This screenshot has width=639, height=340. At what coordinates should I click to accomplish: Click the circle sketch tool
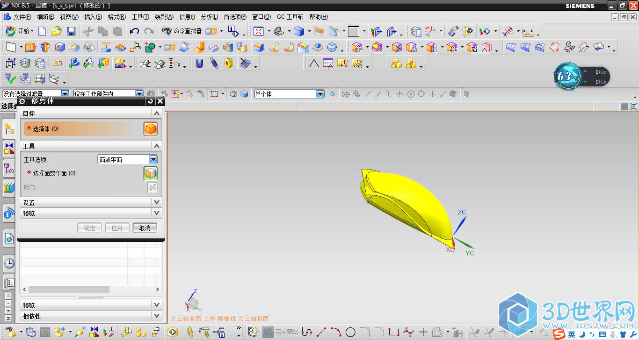pyautogui.click(x=350, y=332)
